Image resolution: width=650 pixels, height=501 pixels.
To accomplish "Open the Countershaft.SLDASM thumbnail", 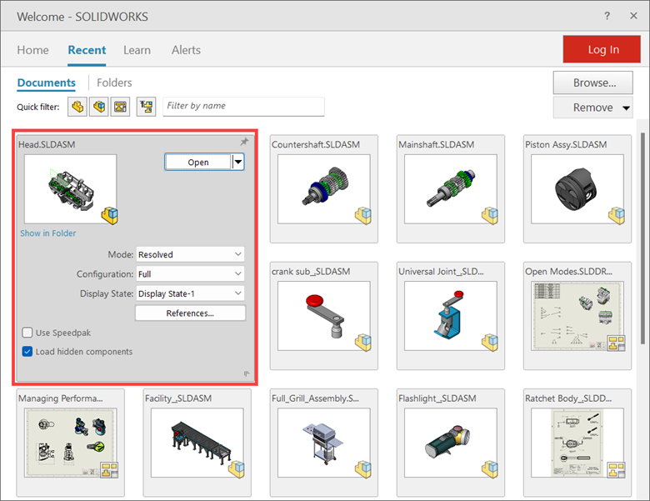I will pos(324,189).
